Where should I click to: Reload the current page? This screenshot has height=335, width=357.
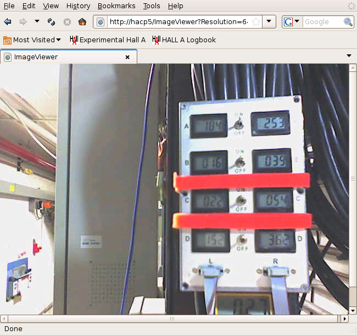pyautogui.click(x=51, y=22)
